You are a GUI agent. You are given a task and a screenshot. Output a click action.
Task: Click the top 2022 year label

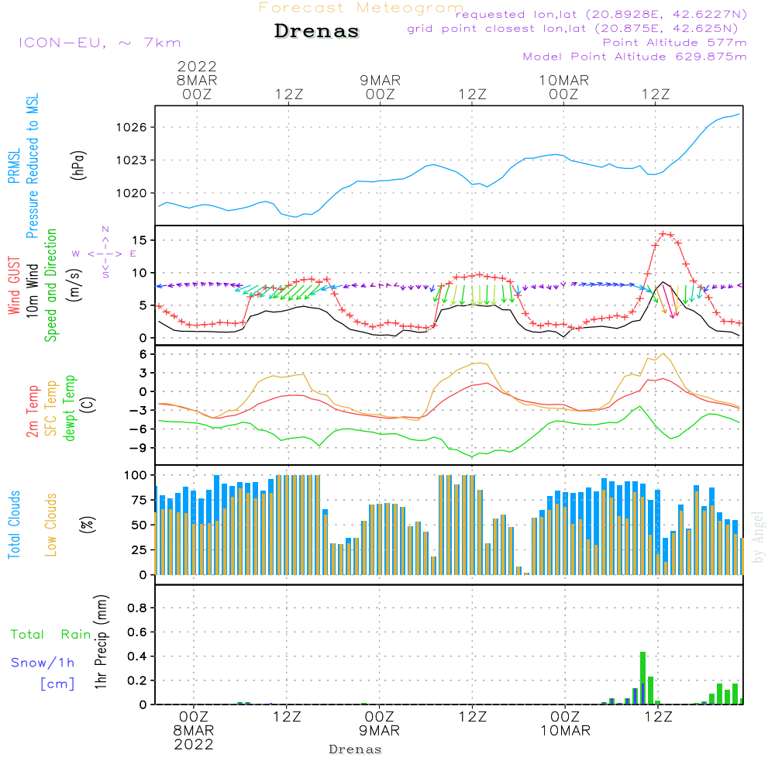[197, 66]
